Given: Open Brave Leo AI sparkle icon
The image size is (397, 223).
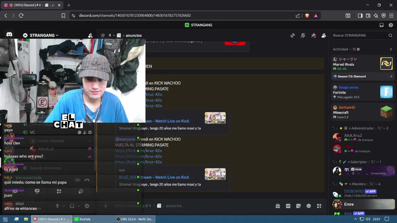Looking at the screenshot, I should [x=376, y=15].
